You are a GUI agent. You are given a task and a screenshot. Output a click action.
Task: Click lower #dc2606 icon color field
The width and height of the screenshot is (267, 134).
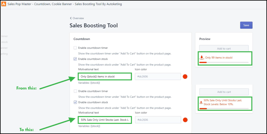click(x=158, y=120)
